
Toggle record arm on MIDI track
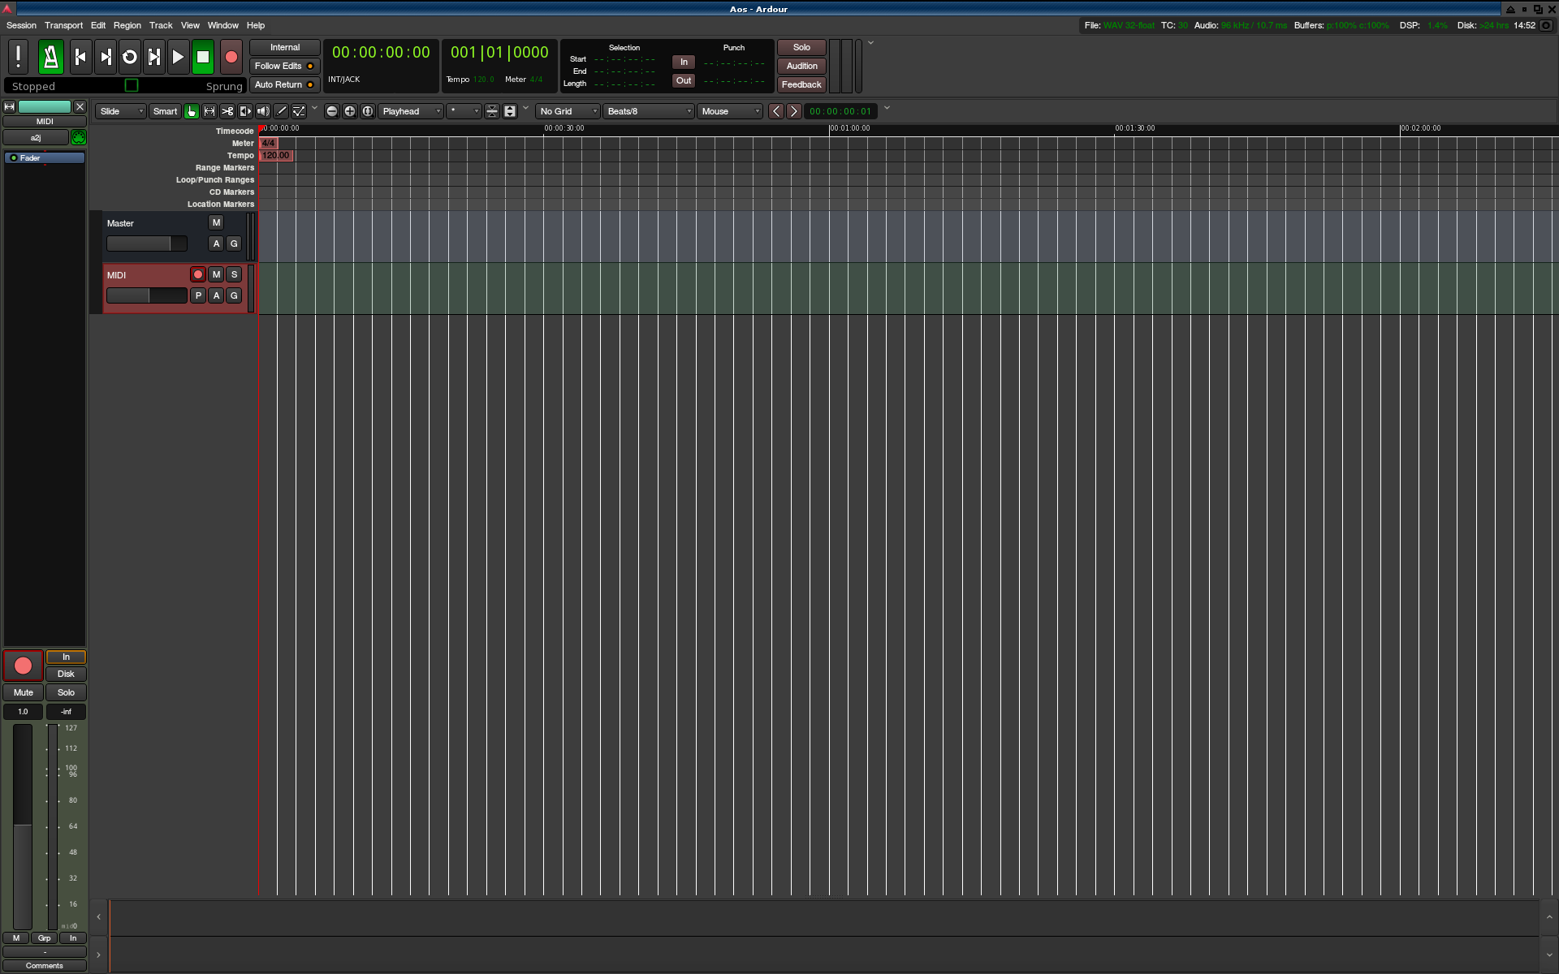coord(198,274)
